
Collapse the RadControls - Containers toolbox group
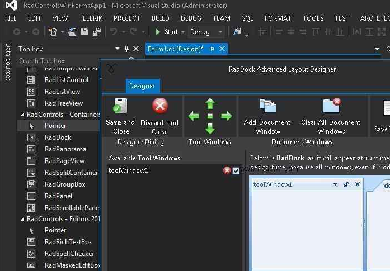coord(22,115)
